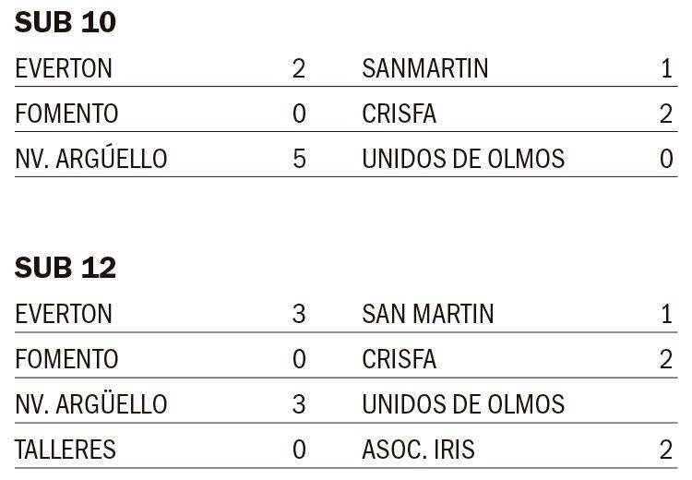The height and width of the screenshot is (480, 692).
Task: Select NV. ARGÜELLO in the SUB 12 table
Action: coord(91,404)
